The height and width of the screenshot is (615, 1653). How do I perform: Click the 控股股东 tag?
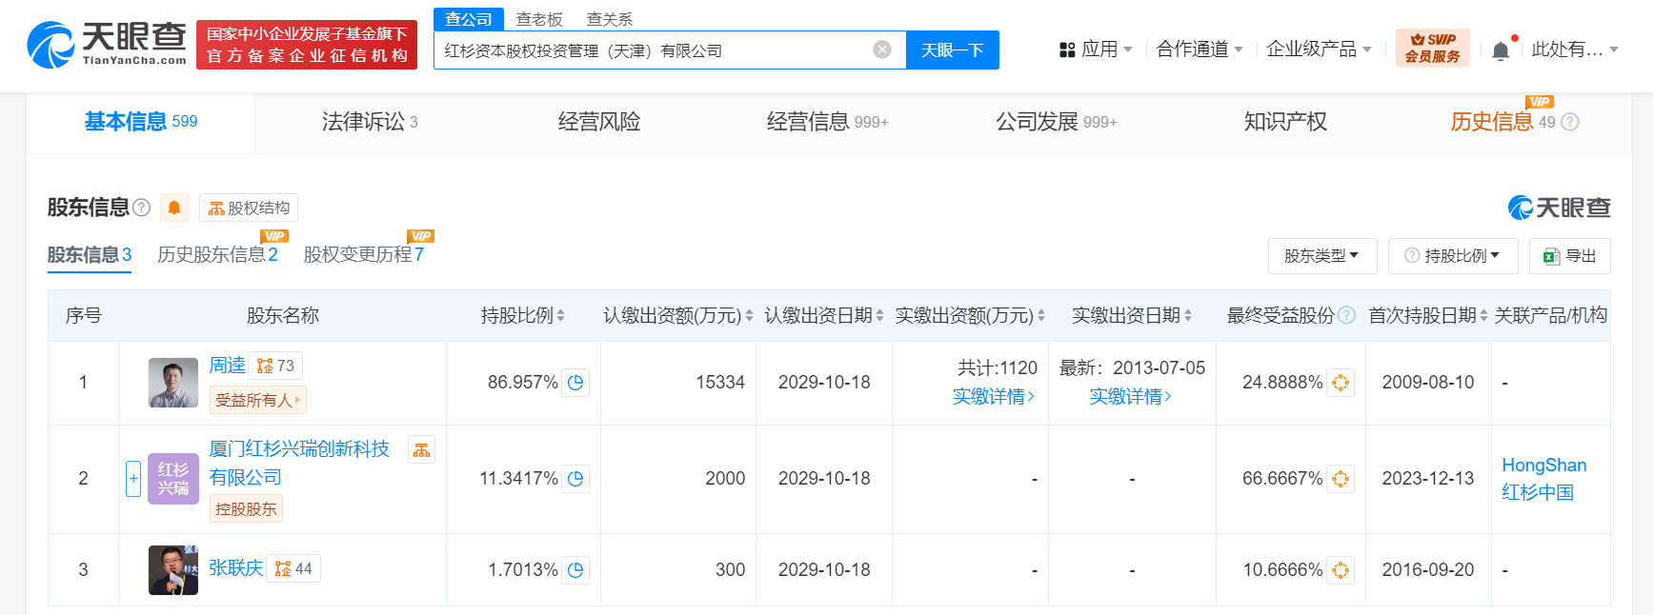point(246,508)
